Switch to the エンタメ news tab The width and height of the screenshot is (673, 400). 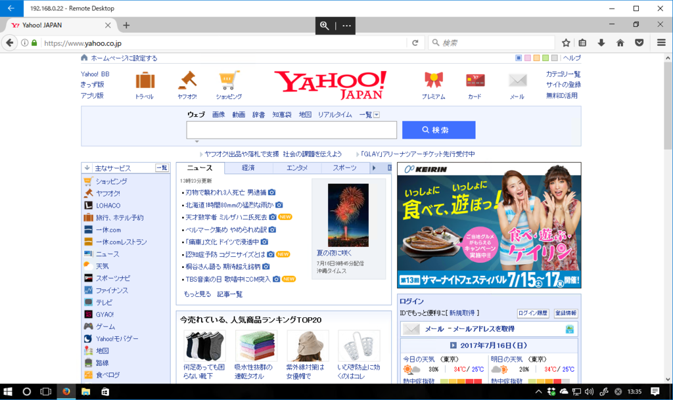point(297,168)
